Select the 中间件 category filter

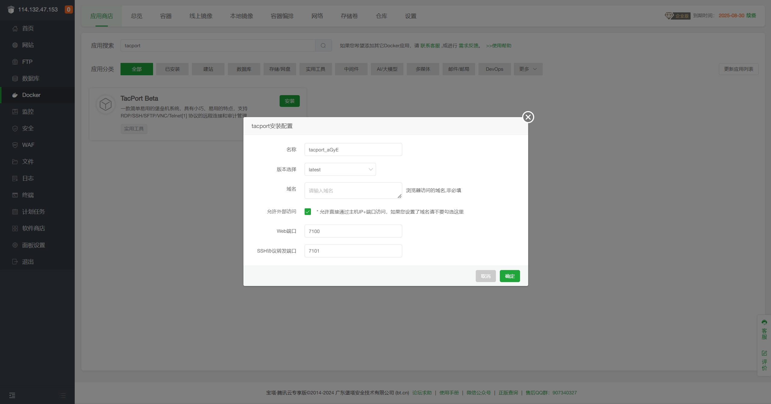tap(351, 69)
